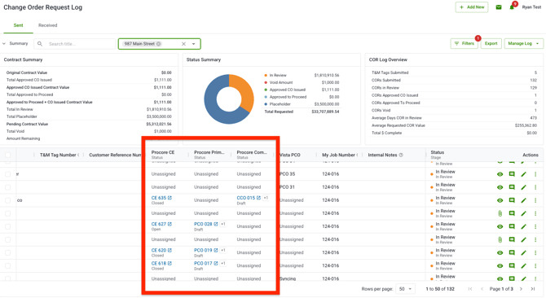Viewport: 546px width, 298px height.
Task: Remove the 987 Main Street chip
Action: pos(158,44)
